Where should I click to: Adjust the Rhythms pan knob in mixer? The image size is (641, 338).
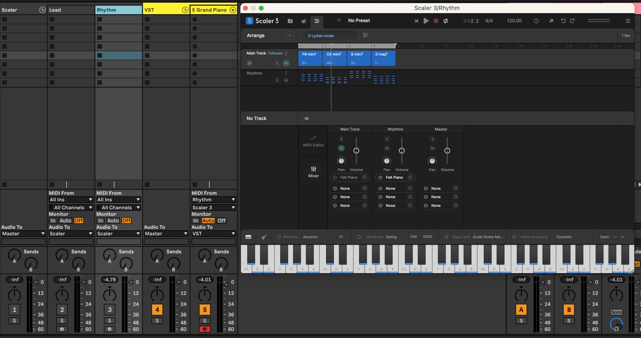click(387, 161)
